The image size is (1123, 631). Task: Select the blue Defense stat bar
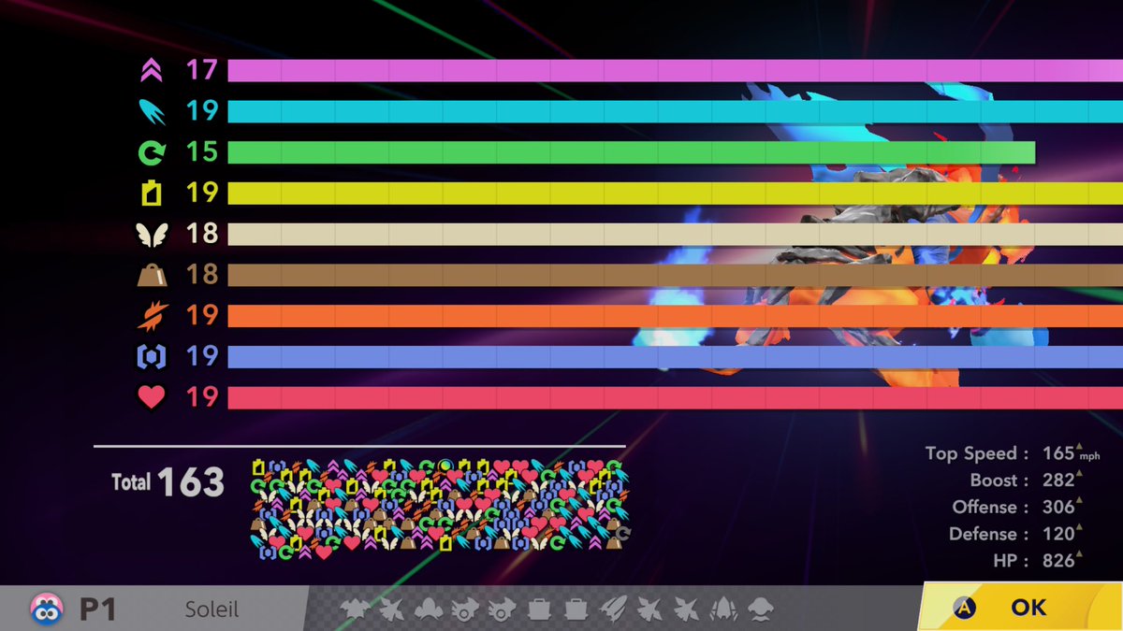pos(675,356)
